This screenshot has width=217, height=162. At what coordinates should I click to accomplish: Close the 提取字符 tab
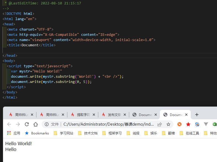pos(94,115)
